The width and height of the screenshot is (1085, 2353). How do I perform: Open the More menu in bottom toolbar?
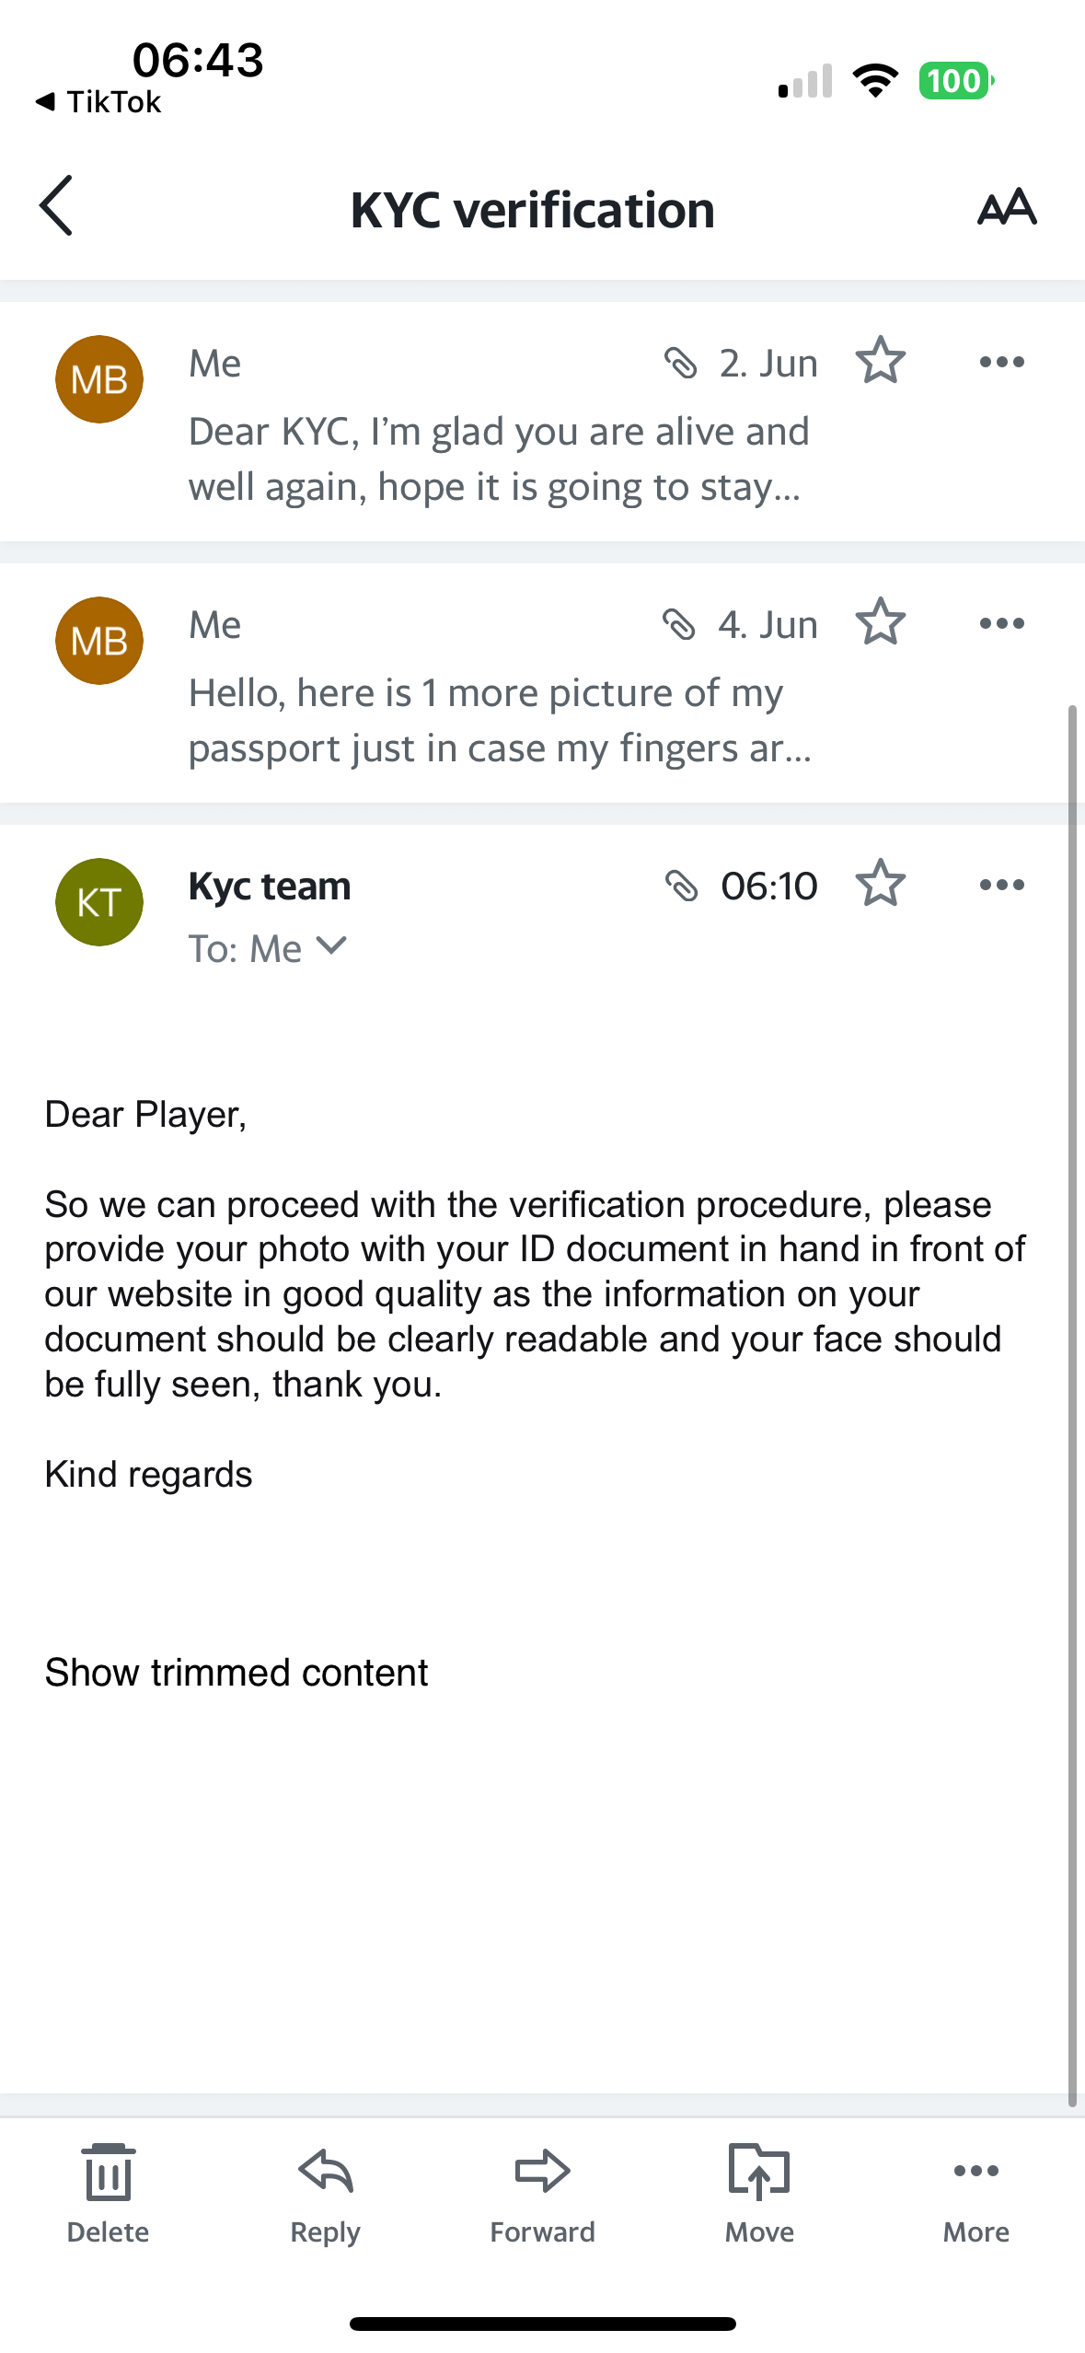(x=975, y=2173)
